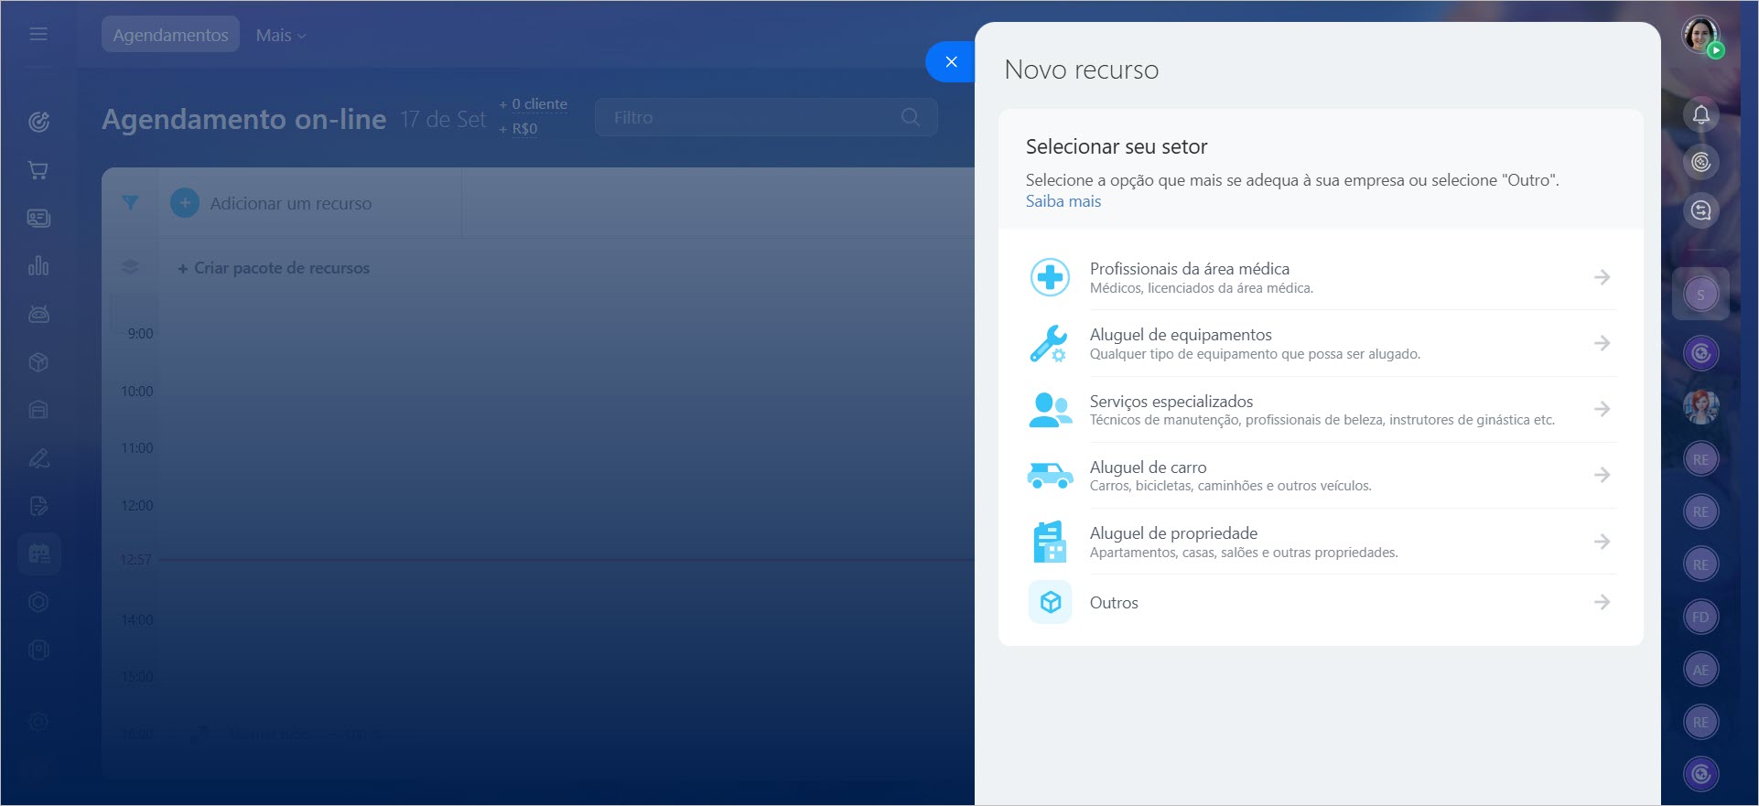Click the blue plus add resource icon
1759x806 pixels.
(185, 203)
